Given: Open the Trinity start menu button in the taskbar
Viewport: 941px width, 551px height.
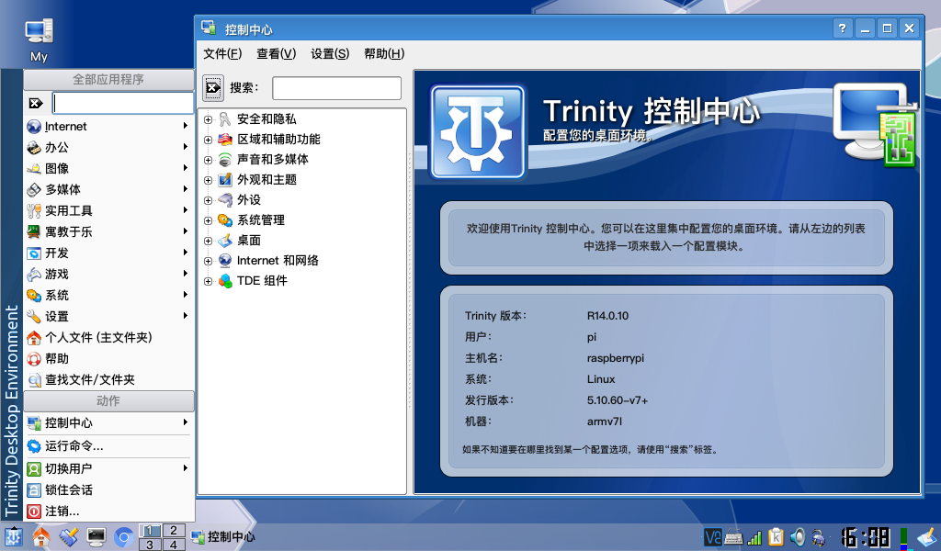Looking at the screenshot, I should [x=13, y=536].
